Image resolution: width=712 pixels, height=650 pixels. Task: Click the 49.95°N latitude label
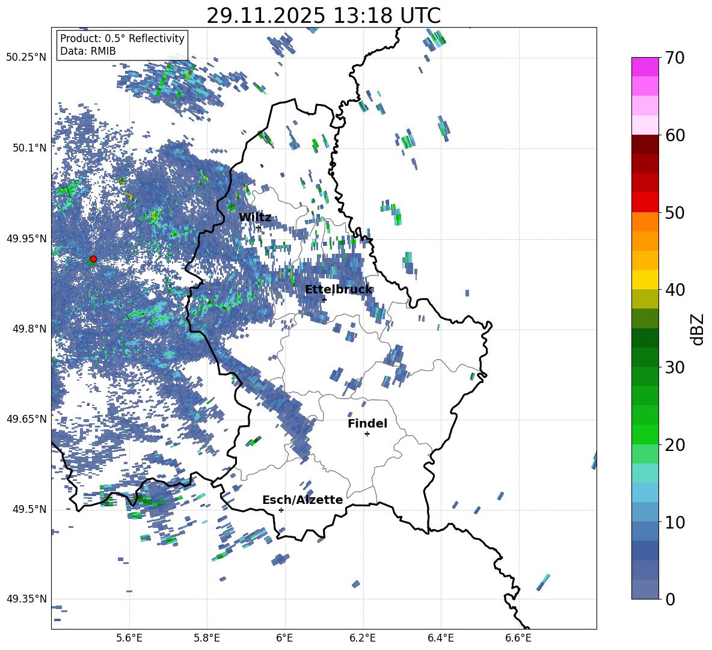click(26, 238)
